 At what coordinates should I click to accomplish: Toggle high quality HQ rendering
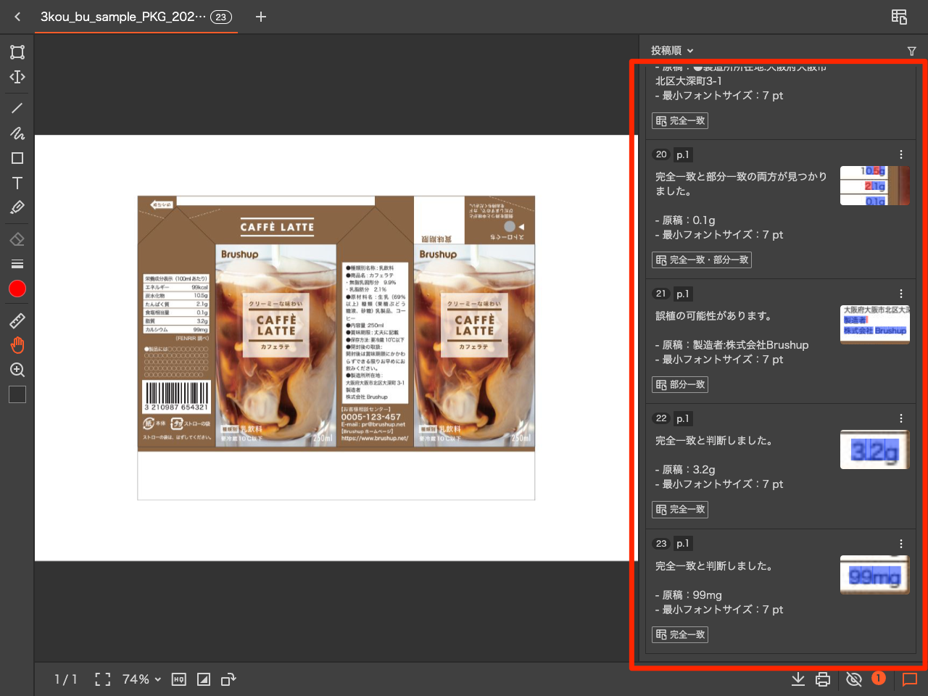click(x=178, y=679)
